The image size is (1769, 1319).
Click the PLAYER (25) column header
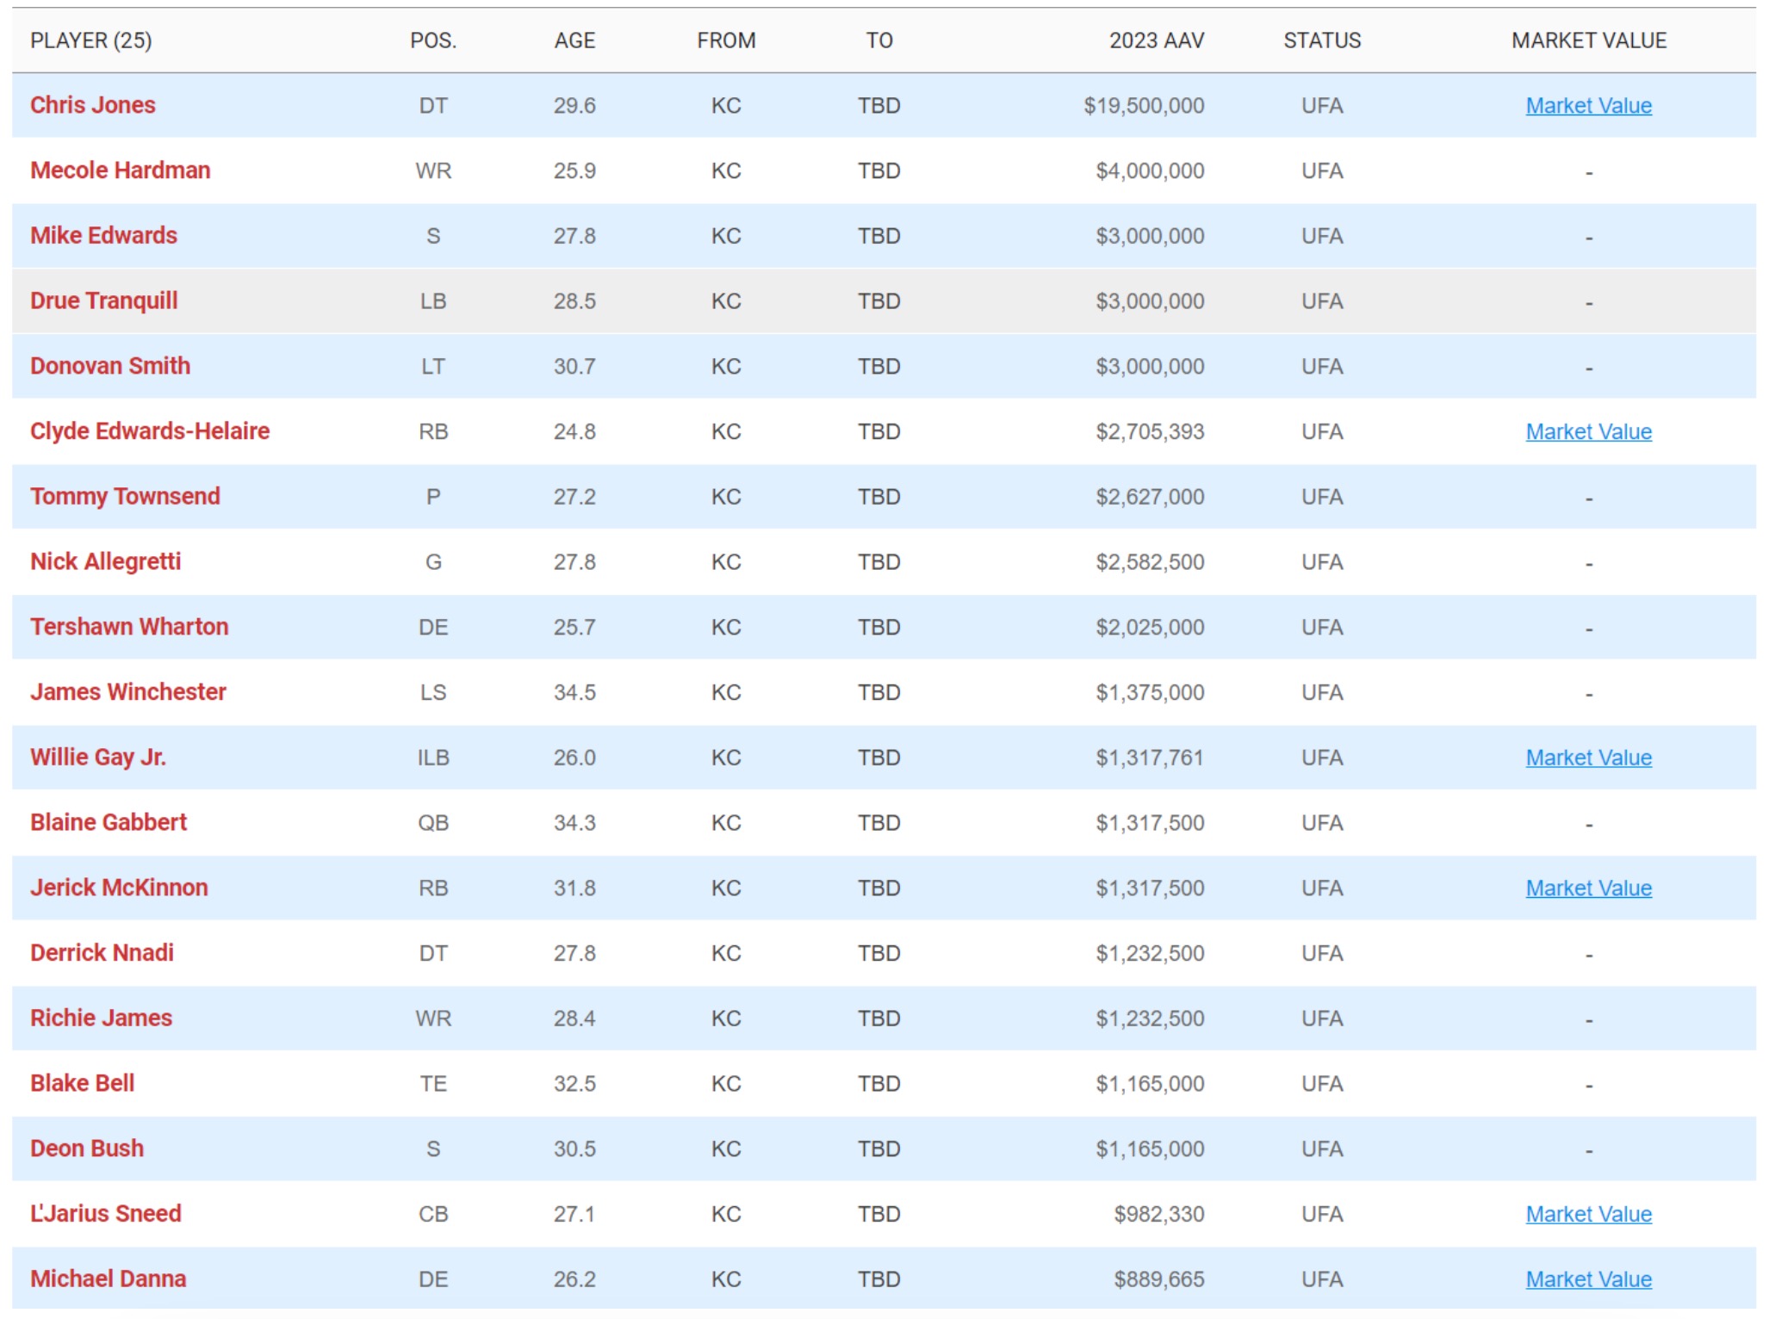91,40
